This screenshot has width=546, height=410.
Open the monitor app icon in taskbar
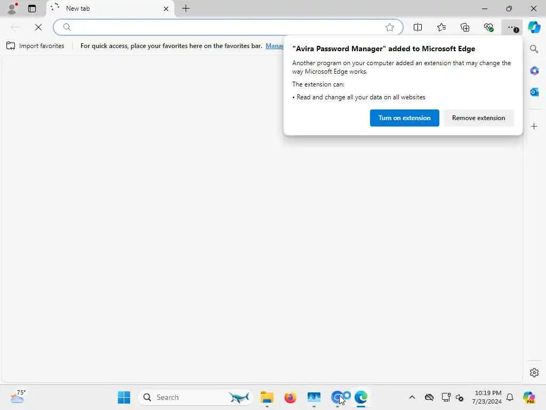314,397
